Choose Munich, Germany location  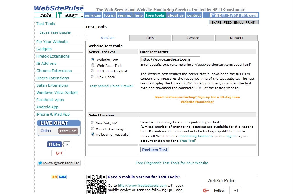pos(93,129)
